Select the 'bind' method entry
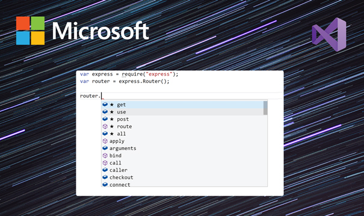Viewport: 364px width, 216px height. (183, 155)
